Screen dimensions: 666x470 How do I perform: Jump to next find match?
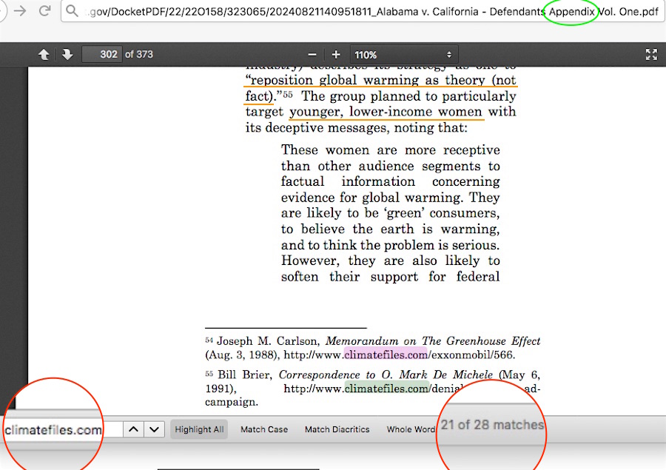(154, 429)
